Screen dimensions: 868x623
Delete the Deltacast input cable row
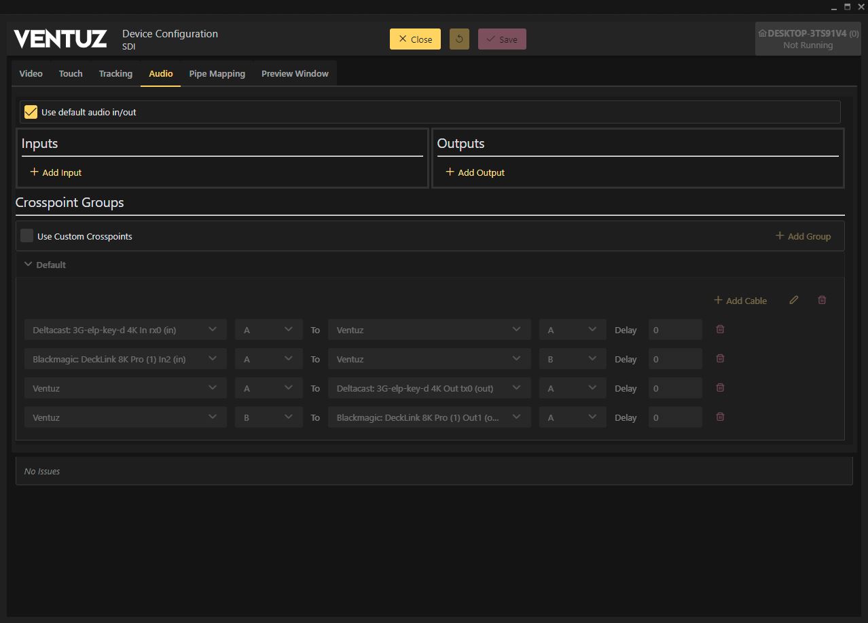720,329
